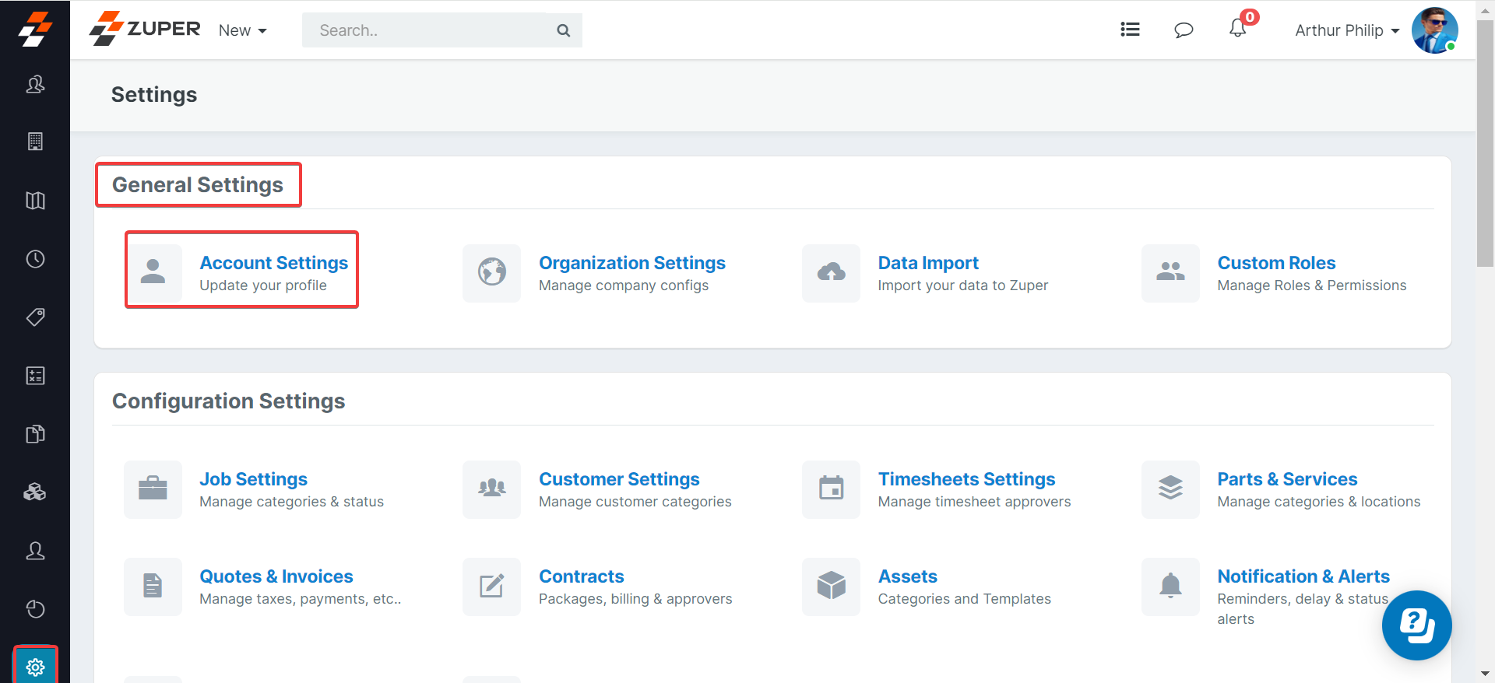Viewport: 1495px width, 683px height.
Task: Open Organization Settings
Action: (631, 263)
